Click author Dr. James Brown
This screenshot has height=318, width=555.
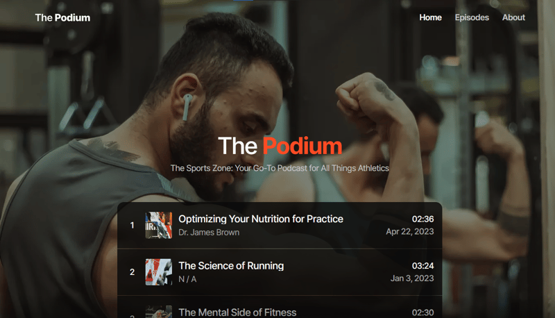tap(209, 232)
